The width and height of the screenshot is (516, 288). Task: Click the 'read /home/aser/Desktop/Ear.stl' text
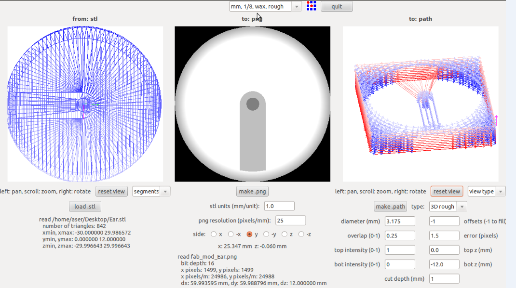pos(82,219)
